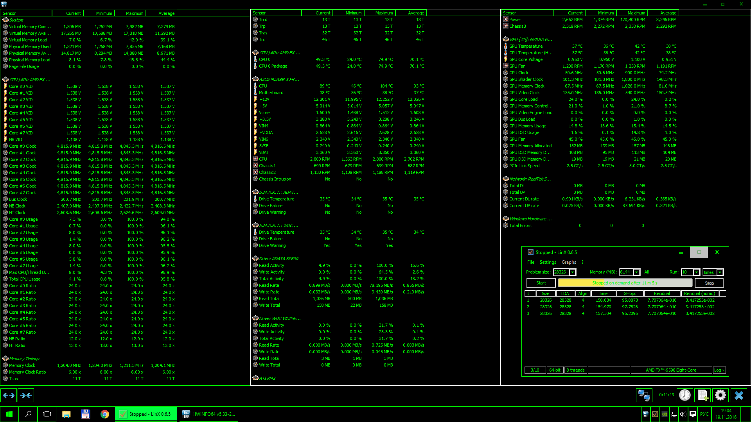Screen dimensions: 751x422
Task: Close sensors with the blue X icon
Action: [739, 395]
